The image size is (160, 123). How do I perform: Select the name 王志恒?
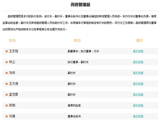click(14, 51)
